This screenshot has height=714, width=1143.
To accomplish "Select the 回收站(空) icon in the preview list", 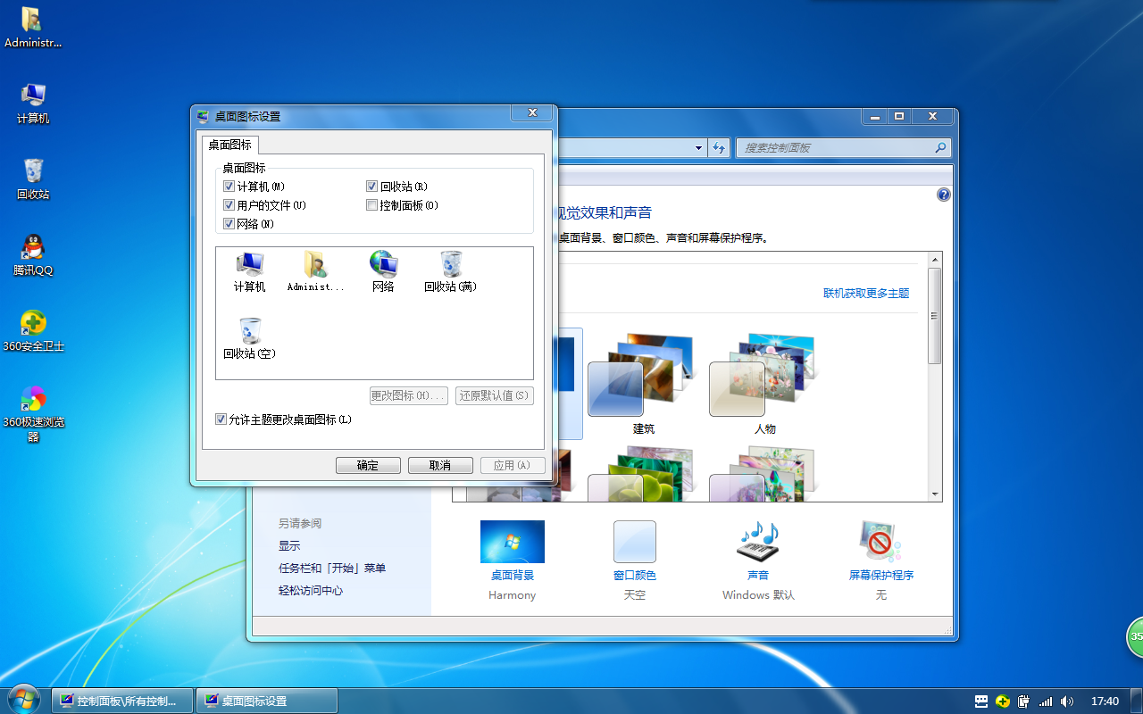I will pos(250,338).
